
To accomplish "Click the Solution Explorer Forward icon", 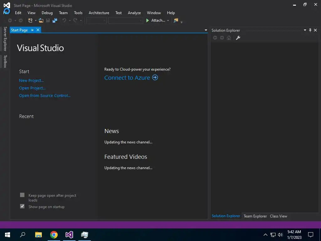I will [222, 38].
